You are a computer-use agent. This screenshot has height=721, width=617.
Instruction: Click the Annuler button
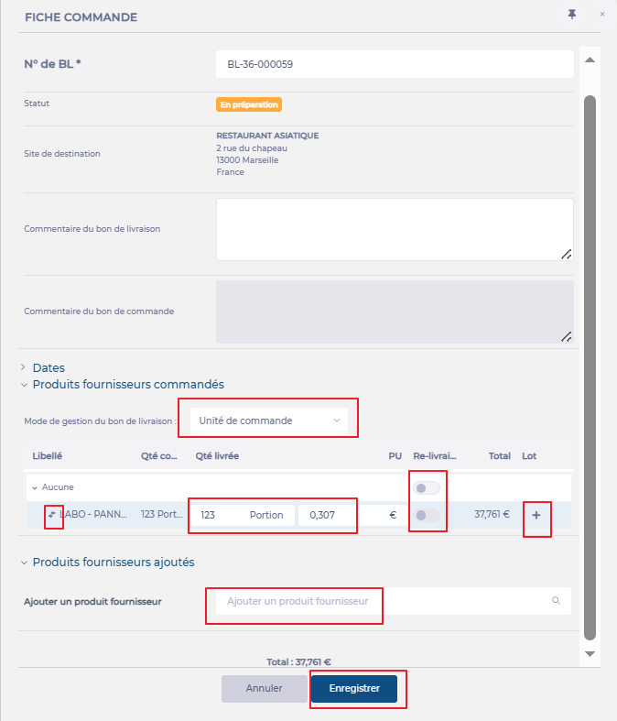[x=264, y=689]
